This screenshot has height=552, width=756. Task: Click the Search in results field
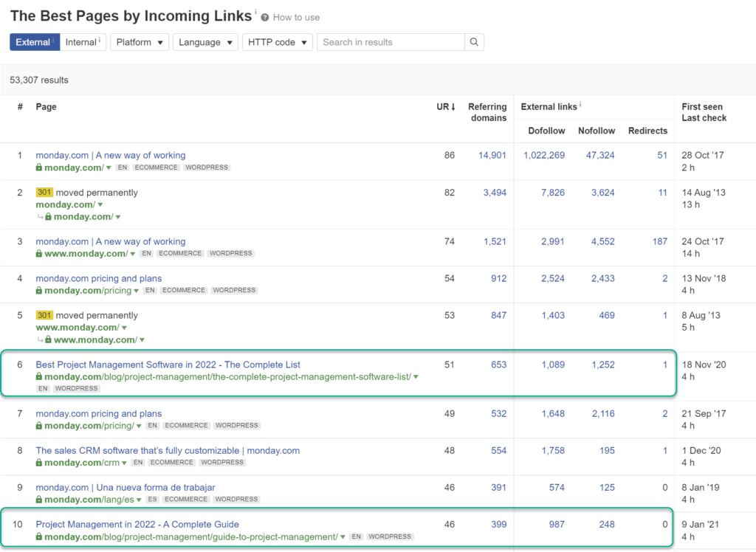click(391, 42)
